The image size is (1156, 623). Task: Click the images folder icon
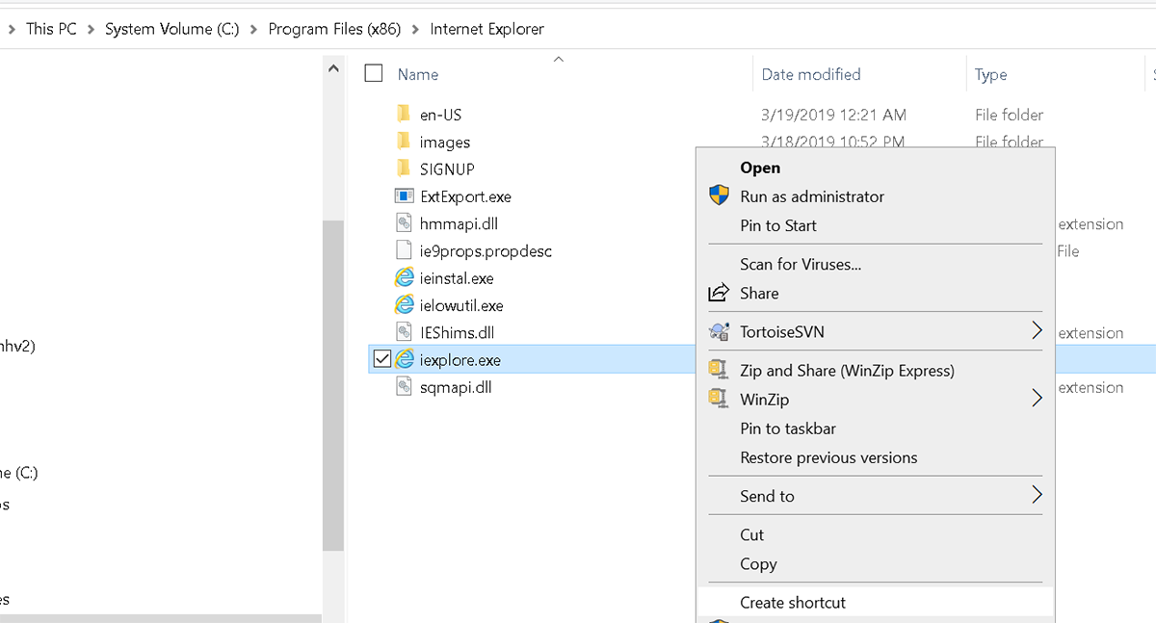point(404,142)
